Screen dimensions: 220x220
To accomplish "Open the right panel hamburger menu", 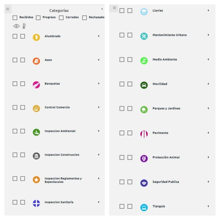I will [114, 8].
